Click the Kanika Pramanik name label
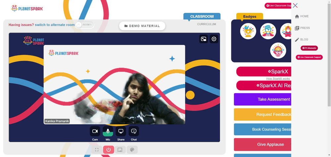331x157 pixels. pos(57,121)
